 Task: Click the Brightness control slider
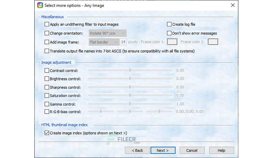[130, 78]
